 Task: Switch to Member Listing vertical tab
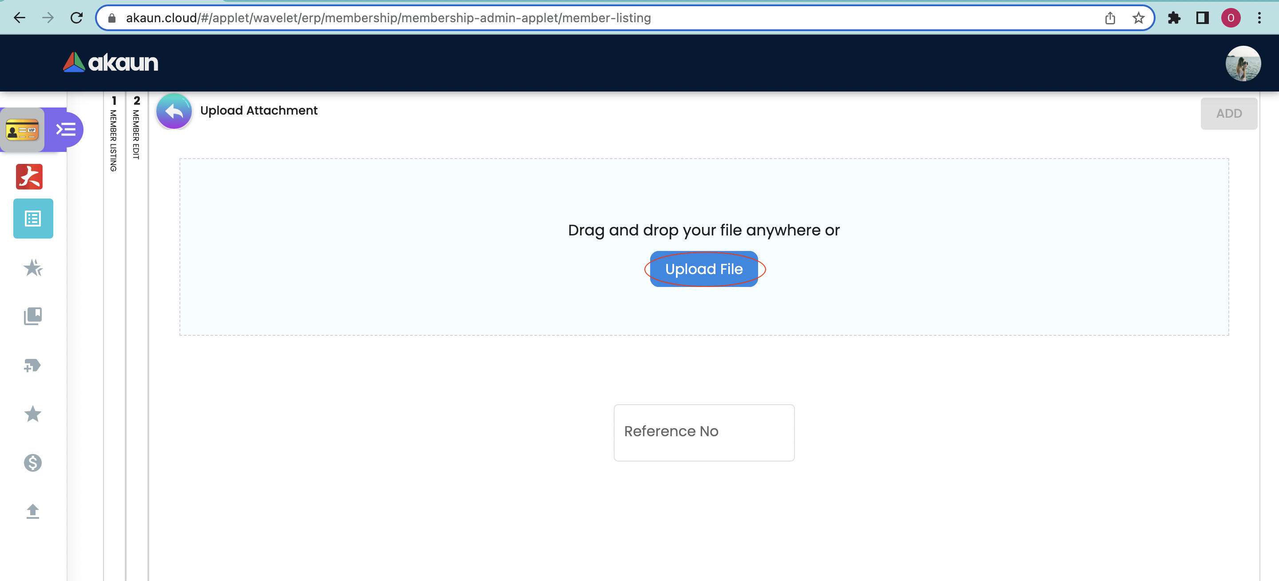pos(114,134)
